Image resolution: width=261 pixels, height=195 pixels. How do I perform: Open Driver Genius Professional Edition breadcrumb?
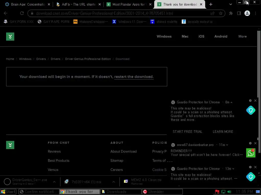pyautogui.click(x=88, y=59)
